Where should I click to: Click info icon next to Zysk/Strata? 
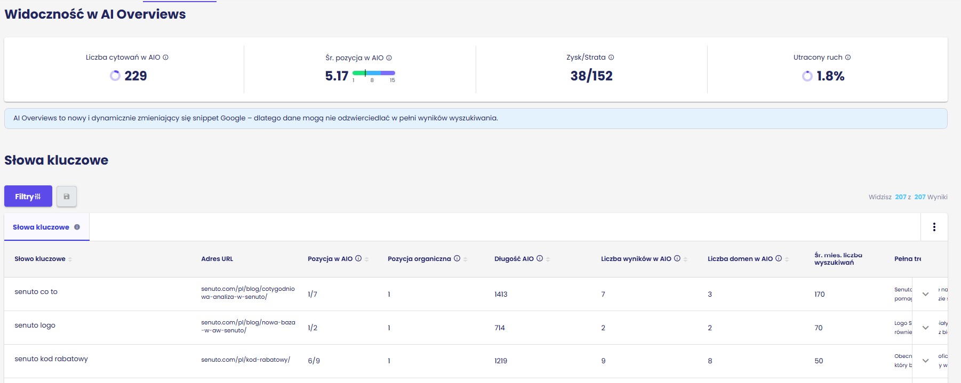click(x=611, y=58)
